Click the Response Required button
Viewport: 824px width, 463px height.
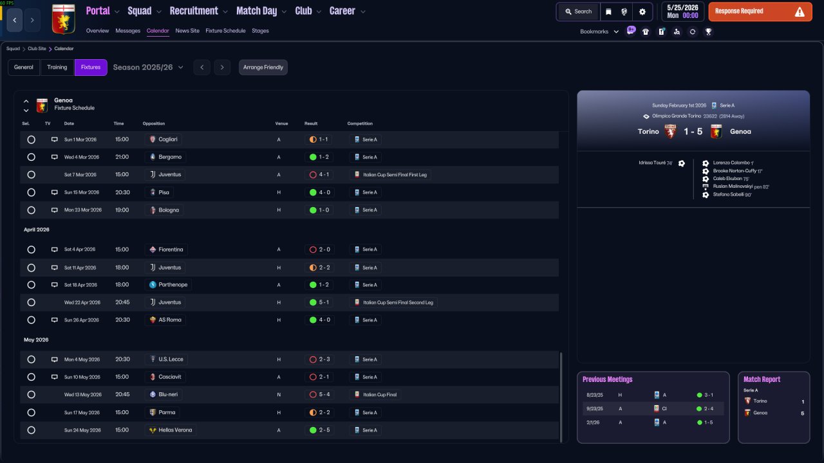tap(760, 12)
